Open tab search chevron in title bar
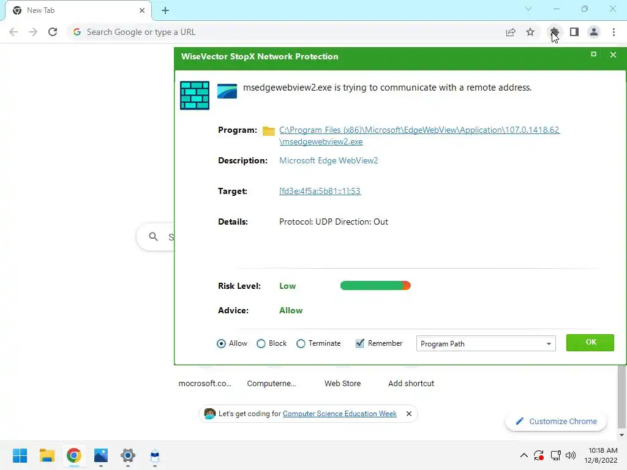 [528, 9]
